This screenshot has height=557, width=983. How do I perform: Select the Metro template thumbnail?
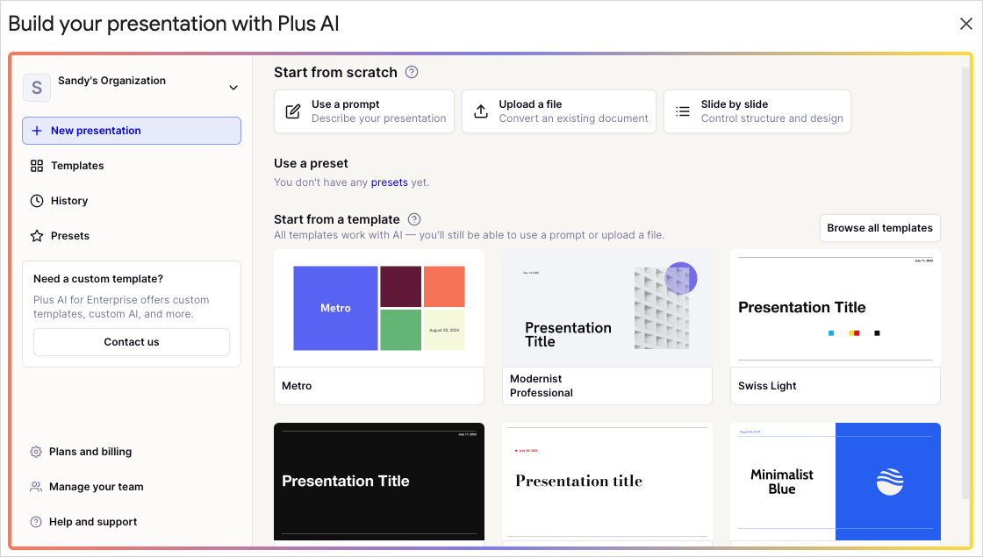click(x=379, y=308)
